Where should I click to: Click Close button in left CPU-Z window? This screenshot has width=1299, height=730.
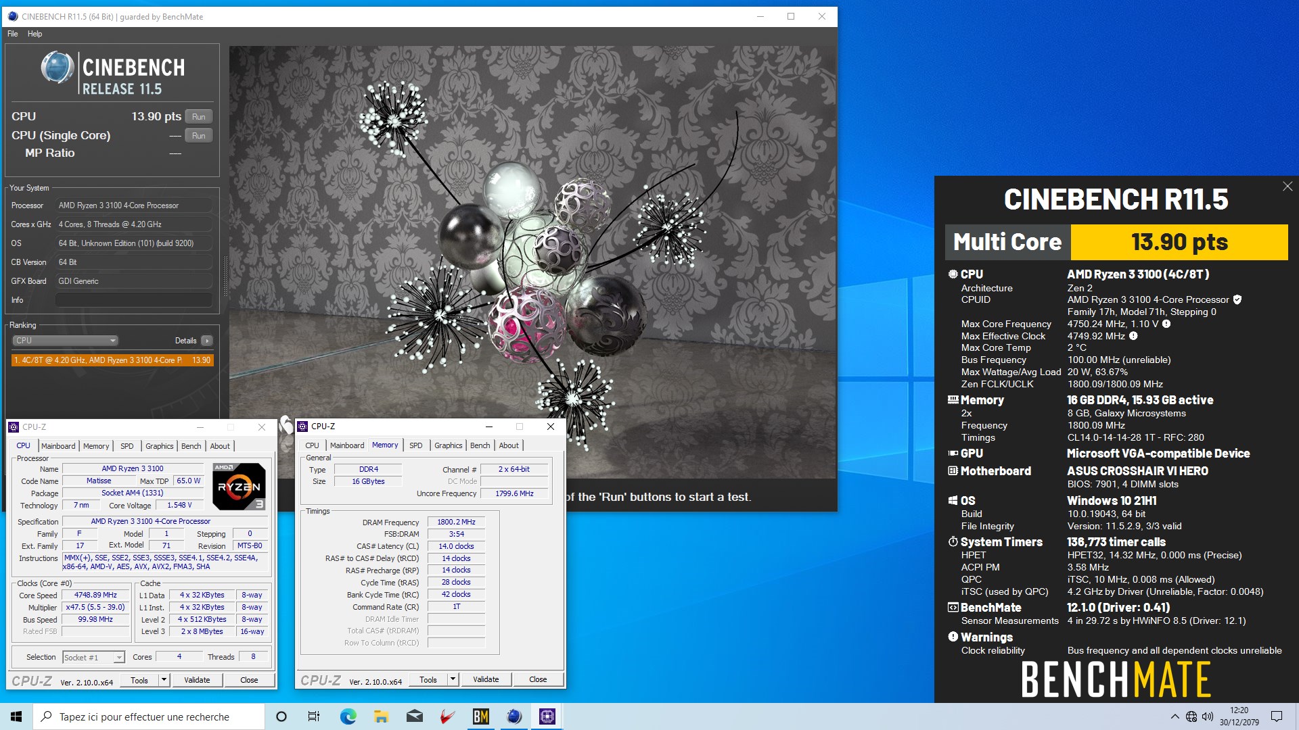pyautogui.click(x=249, y=680)
